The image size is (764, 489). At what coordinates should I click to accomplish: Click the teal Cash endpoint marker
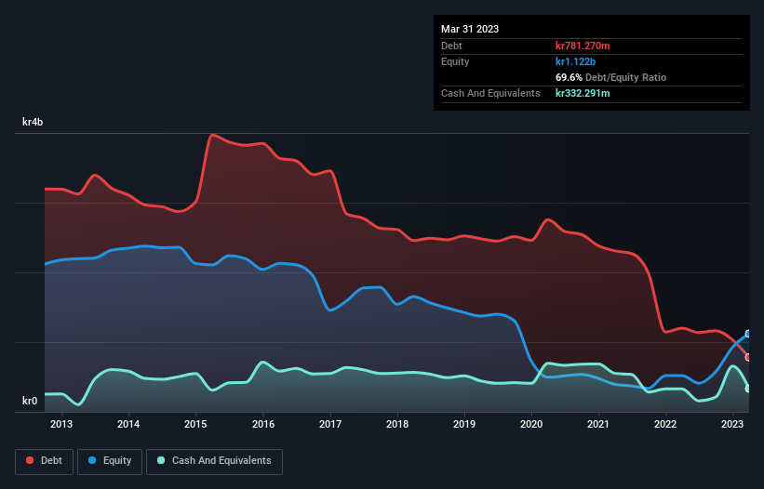click(748, 389)
